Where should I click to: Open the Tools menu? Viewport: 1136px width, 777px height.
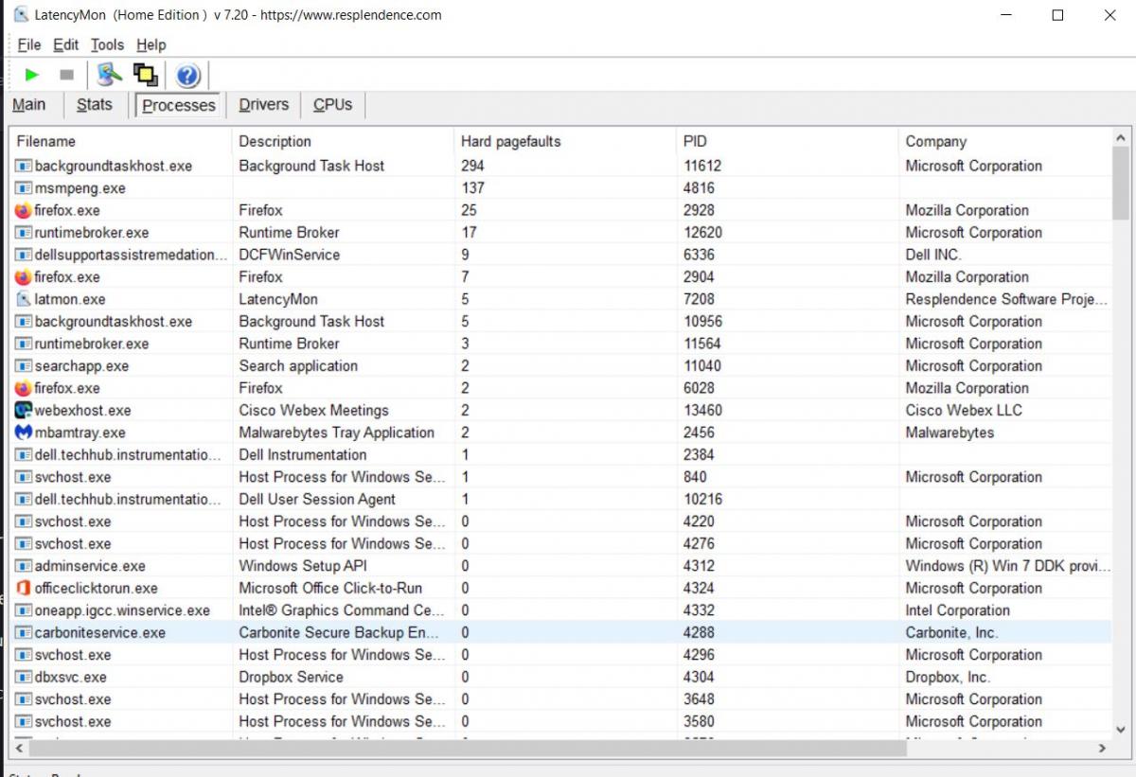click(107, 44)
